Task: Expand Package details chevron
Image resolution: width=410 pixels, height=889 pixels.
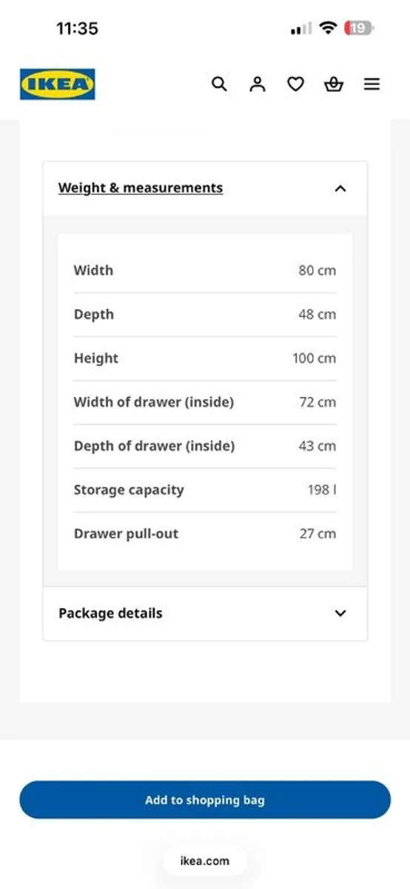Action: tap(340, 613)
